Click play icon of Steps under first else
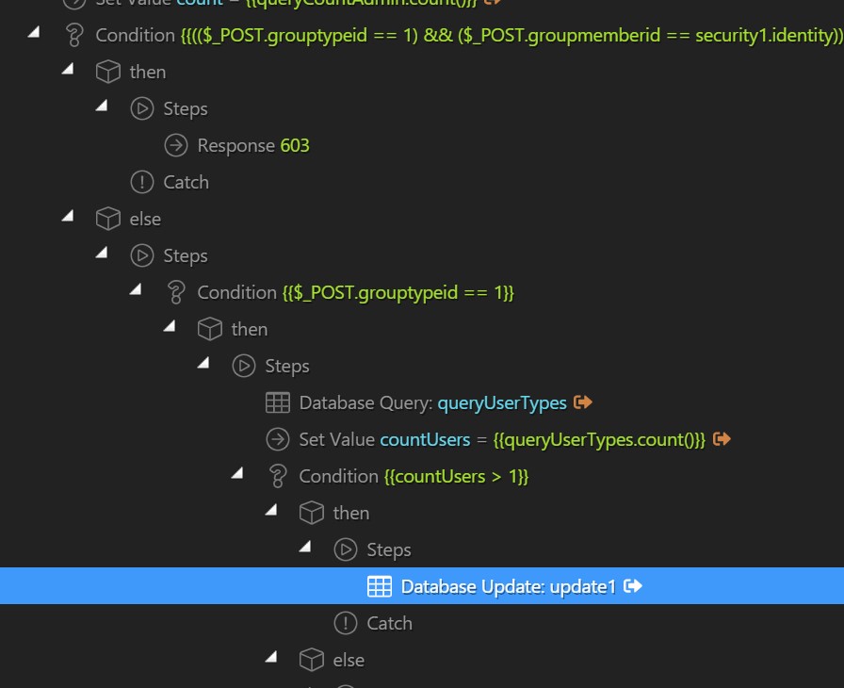 click(x=142, y=255)
